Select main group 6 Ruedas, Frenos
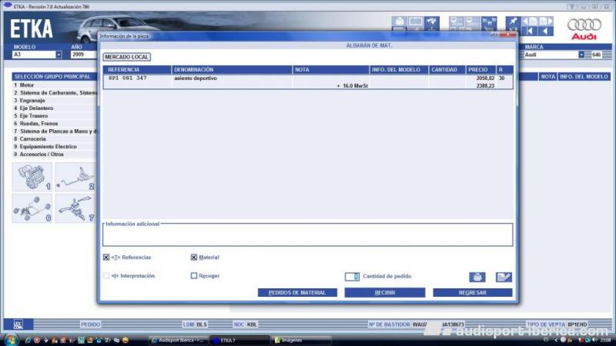This screenshot has width=616, height=346. tap(55, 124)
